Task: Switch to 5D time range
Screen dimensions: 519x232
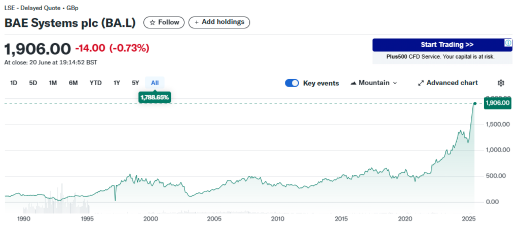Action: pyautogui.click(x=33, y=83)
